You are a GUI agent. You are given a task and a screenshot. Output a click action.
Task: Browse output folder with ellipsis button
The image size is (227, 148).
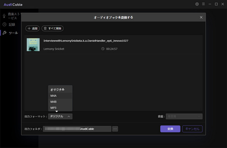coord(115,129)
